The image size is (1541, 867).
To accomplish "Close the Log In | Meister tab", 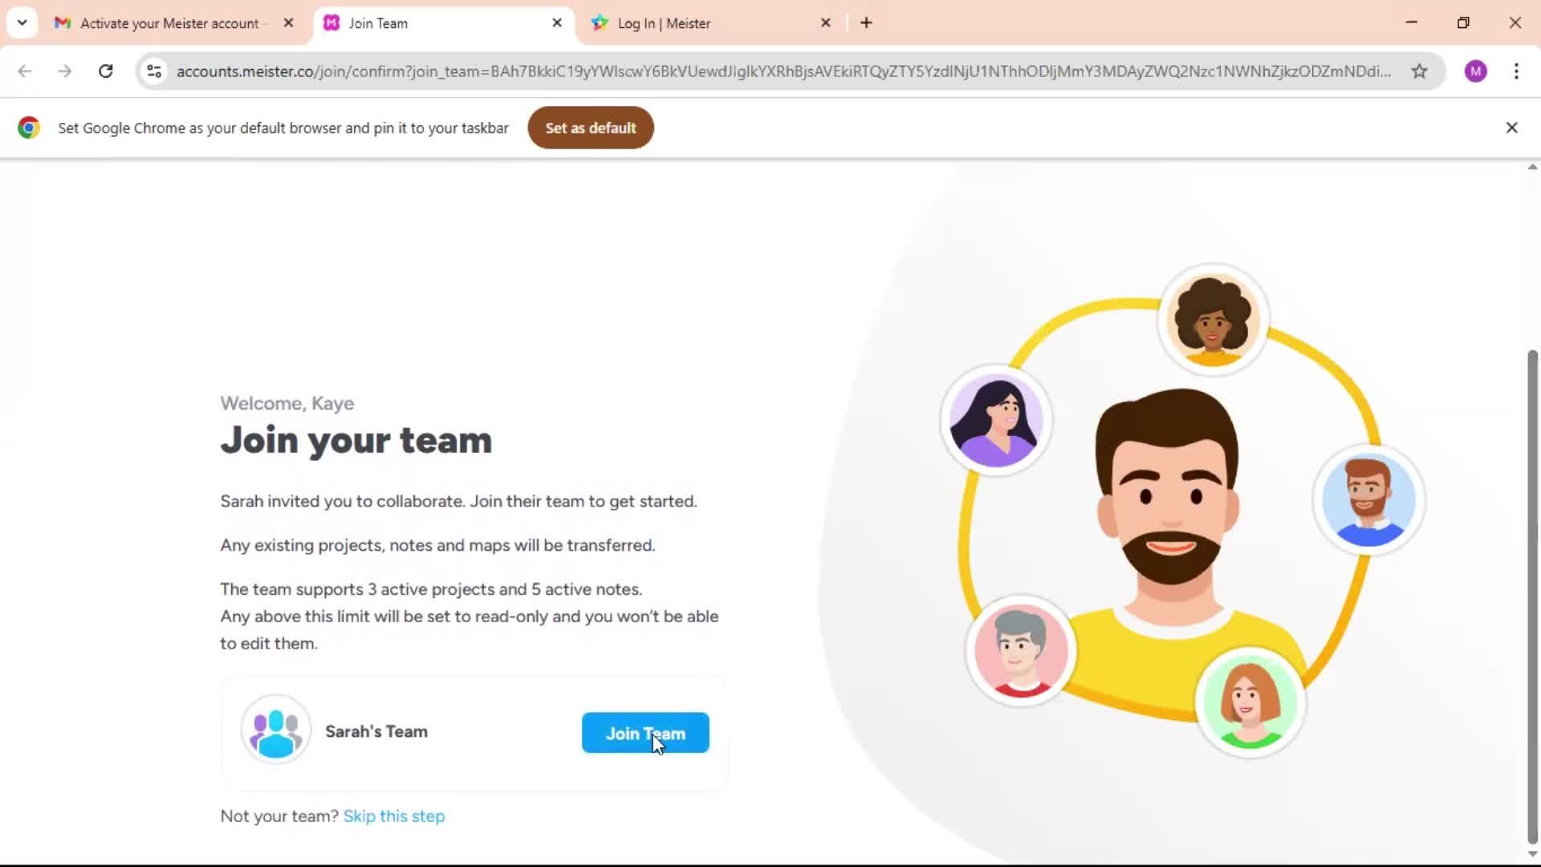I will point(826,23).
